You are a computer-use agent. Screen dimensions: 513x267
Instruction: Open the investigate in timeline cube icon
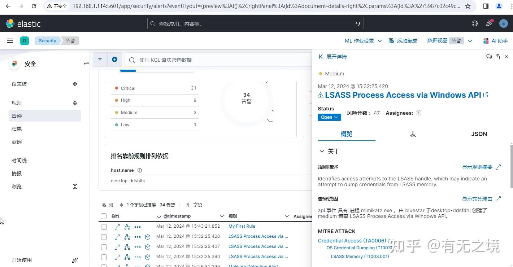pyautogui.click(x=147, y=237)
